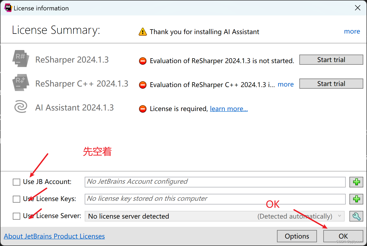Click the Use JB Account: label
Viewport: 367px width, 246px height.
47,182
